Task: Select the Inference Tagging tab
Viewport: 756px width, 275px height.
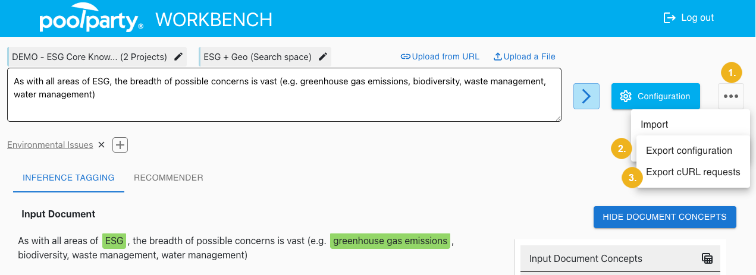Action: [68, 178]
